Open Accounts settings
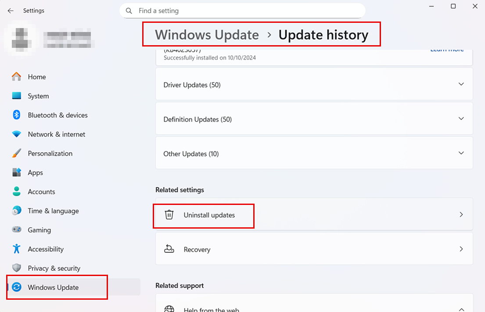This screenshot has height=312, width=485. (41, 192)
